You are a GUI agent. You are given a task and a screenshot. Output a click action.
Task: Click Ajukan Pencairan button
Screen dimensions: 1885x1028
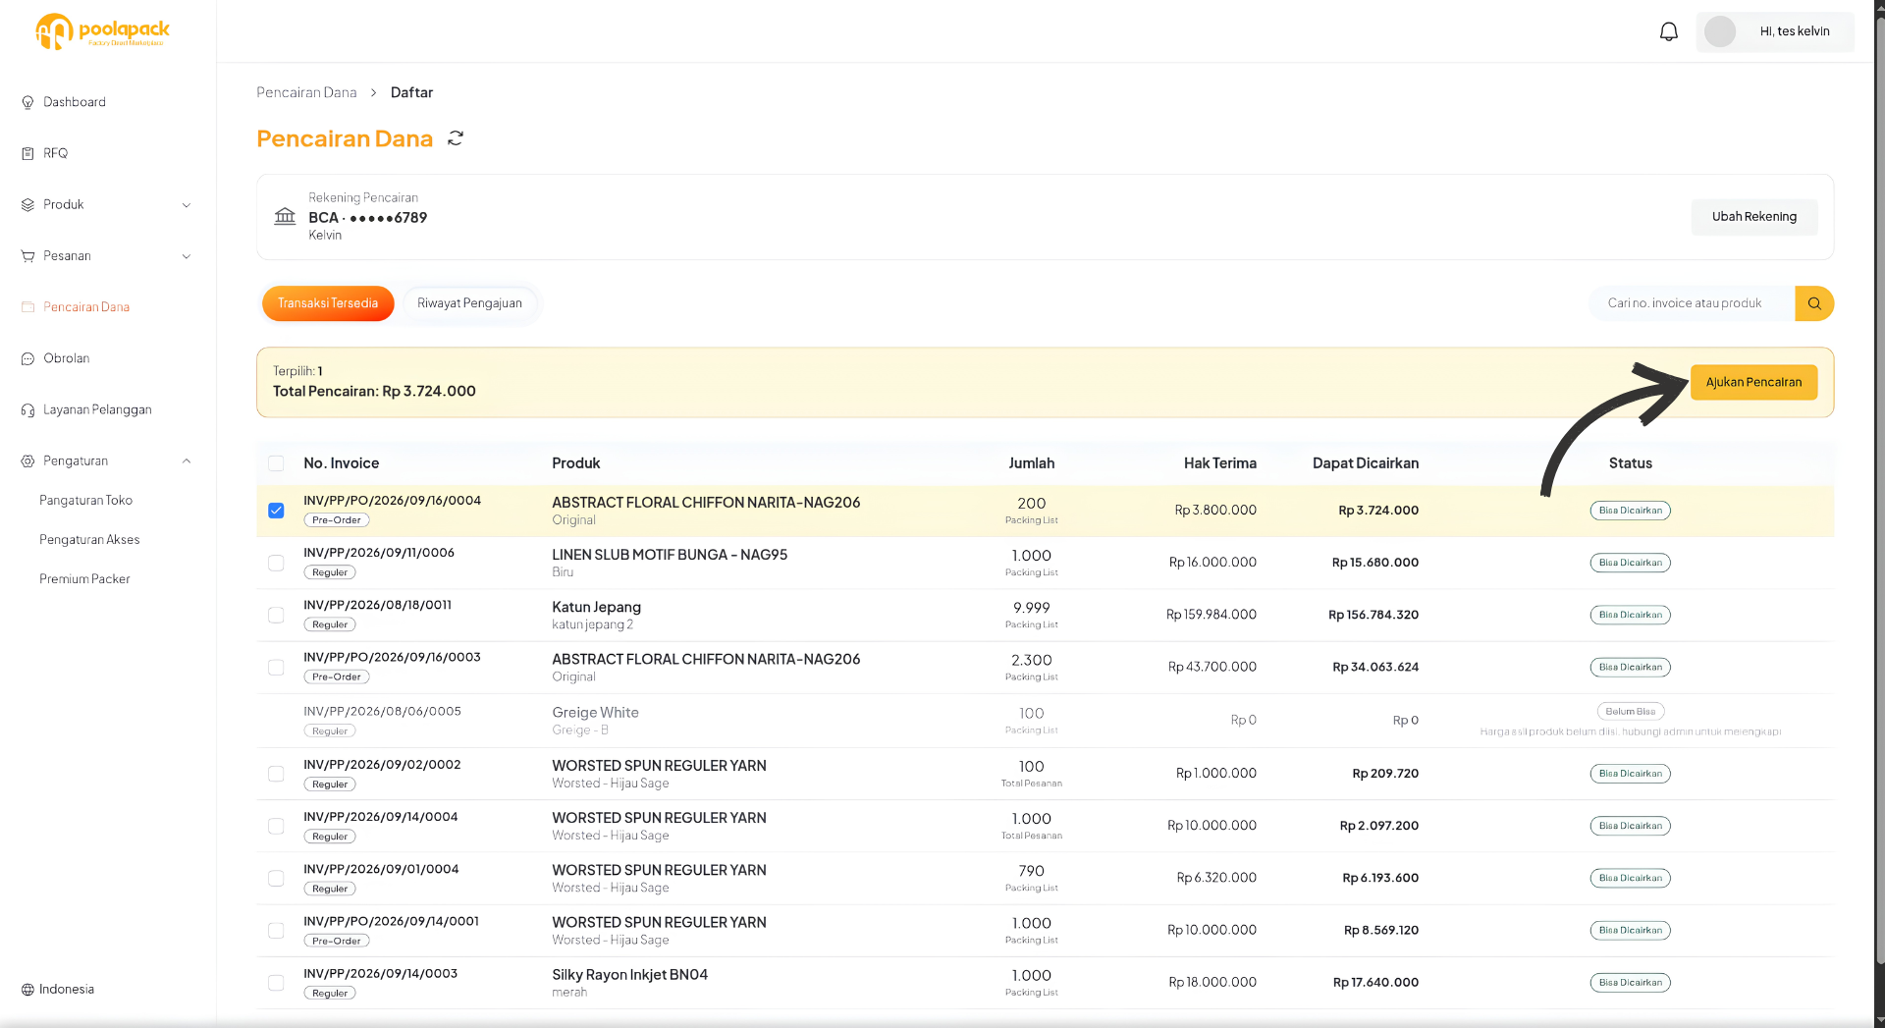[x=1753, y=383]
